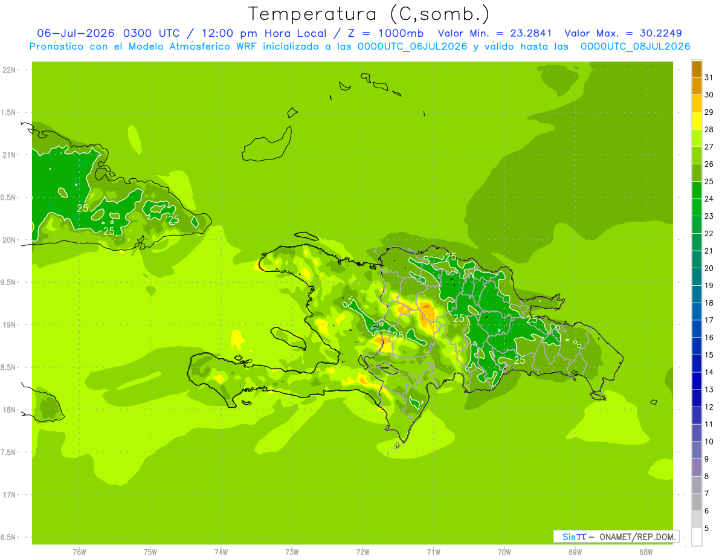Click the color scale label 31
This screenshot has height=560, width=725.
click(x=709, y=77)
